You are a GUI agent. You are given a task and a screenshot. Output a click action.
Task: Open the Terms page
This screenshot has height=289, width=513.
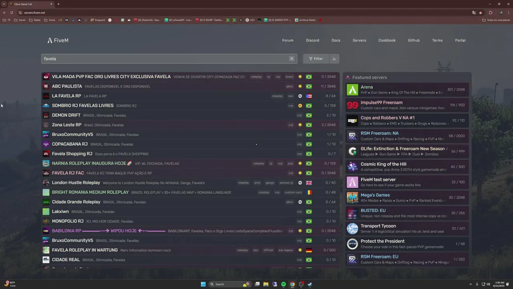[437, 40]
